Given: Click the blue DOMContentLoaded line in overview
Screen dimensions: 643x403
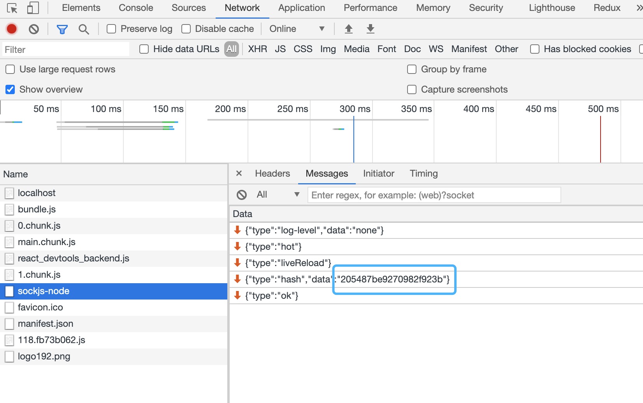Looking at the screenshot, I should (354, 139).
